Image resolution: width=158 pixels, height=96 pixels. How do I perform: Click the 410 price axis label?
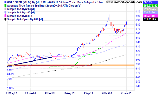click(138, 11)
